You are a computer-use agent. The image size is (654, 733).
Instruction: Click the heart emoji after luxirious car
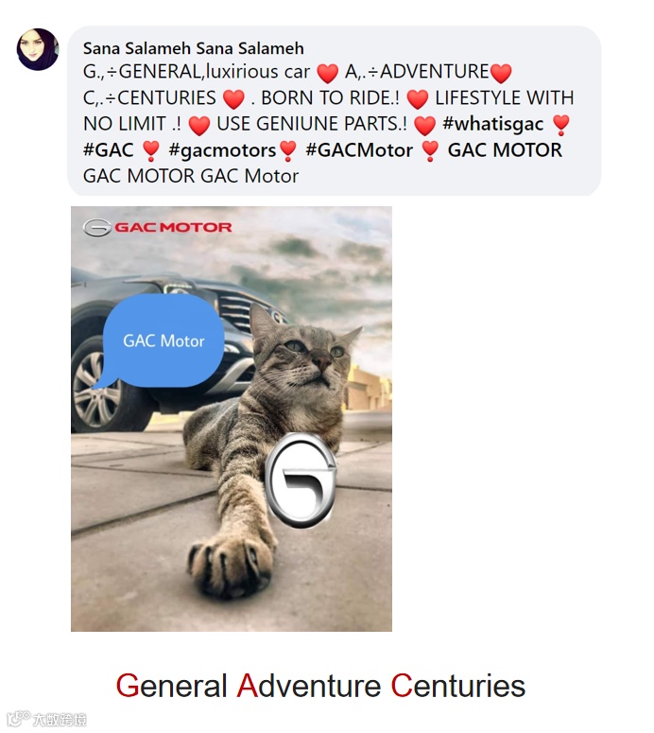point(327,74)
